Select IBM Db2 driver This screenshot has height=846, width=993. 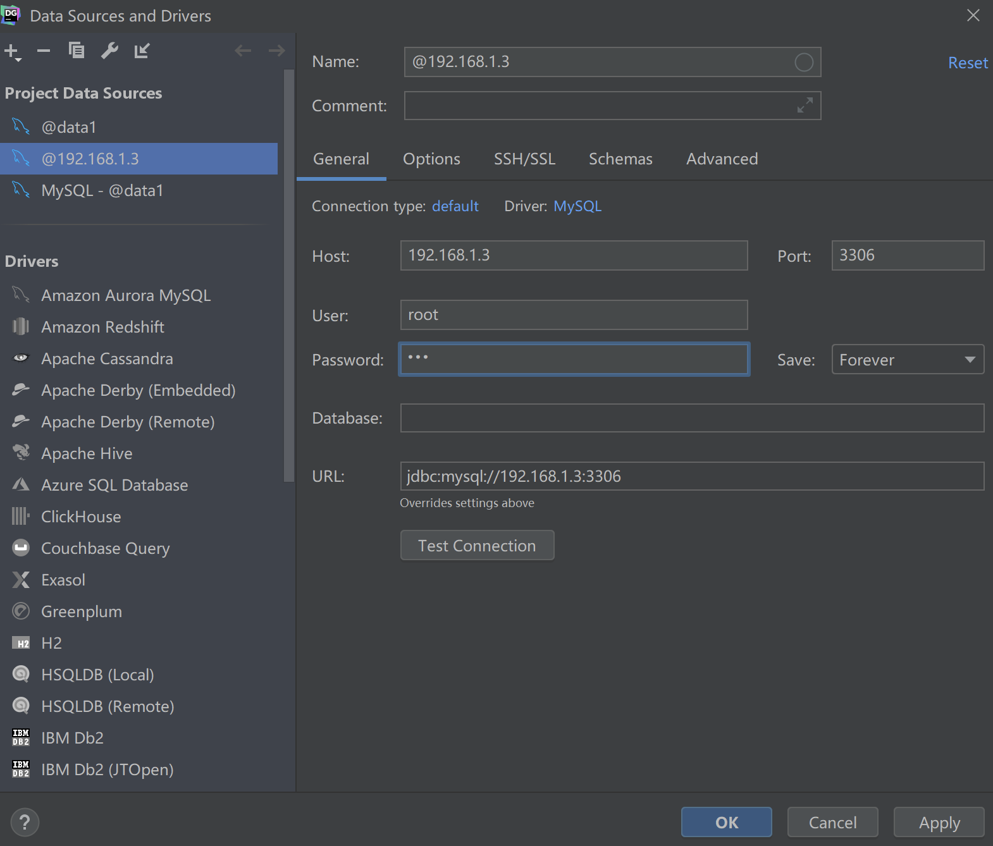pos(139,738)
